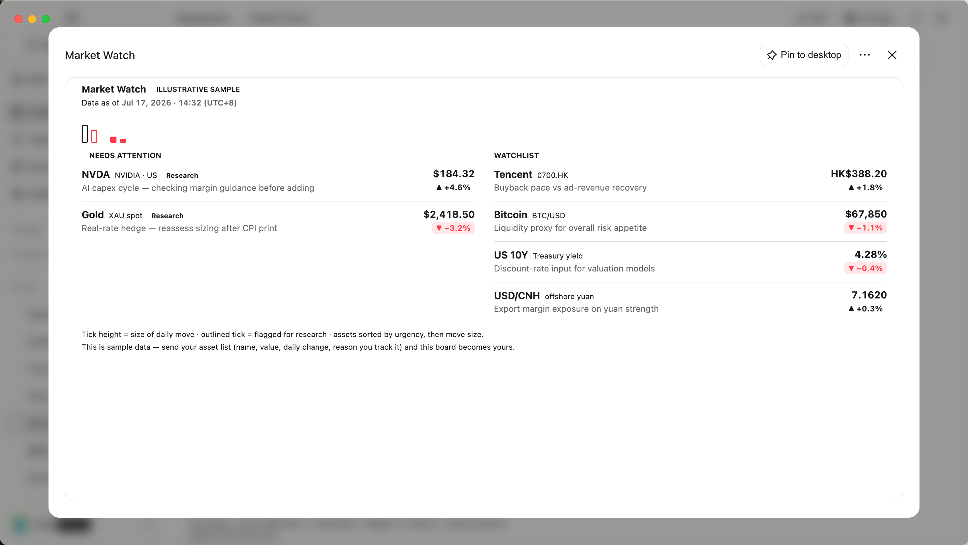Click the black outlined NVDA tick bar

pos(85,134)
